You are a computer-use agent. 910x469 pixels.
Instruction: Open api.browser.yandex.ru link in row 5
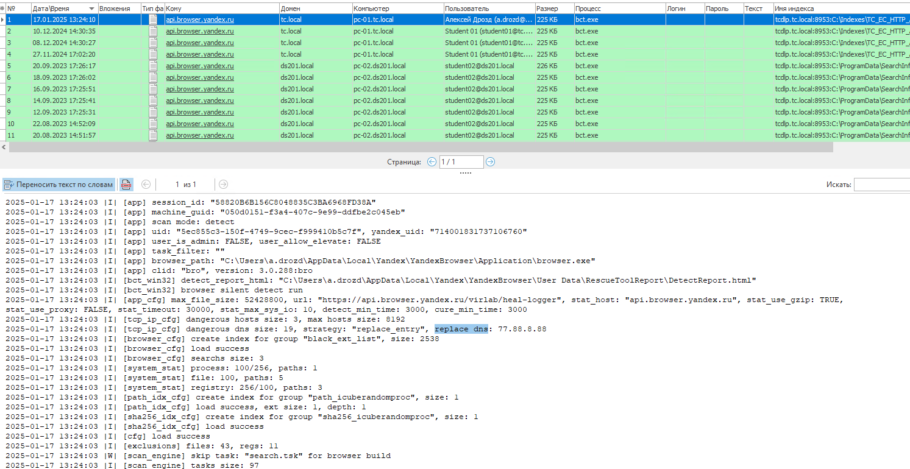(x=200, y=66)
